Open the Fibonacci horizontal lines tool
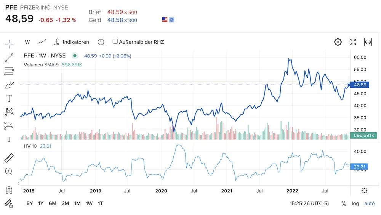The image size is (381, 215). (9, 71)
